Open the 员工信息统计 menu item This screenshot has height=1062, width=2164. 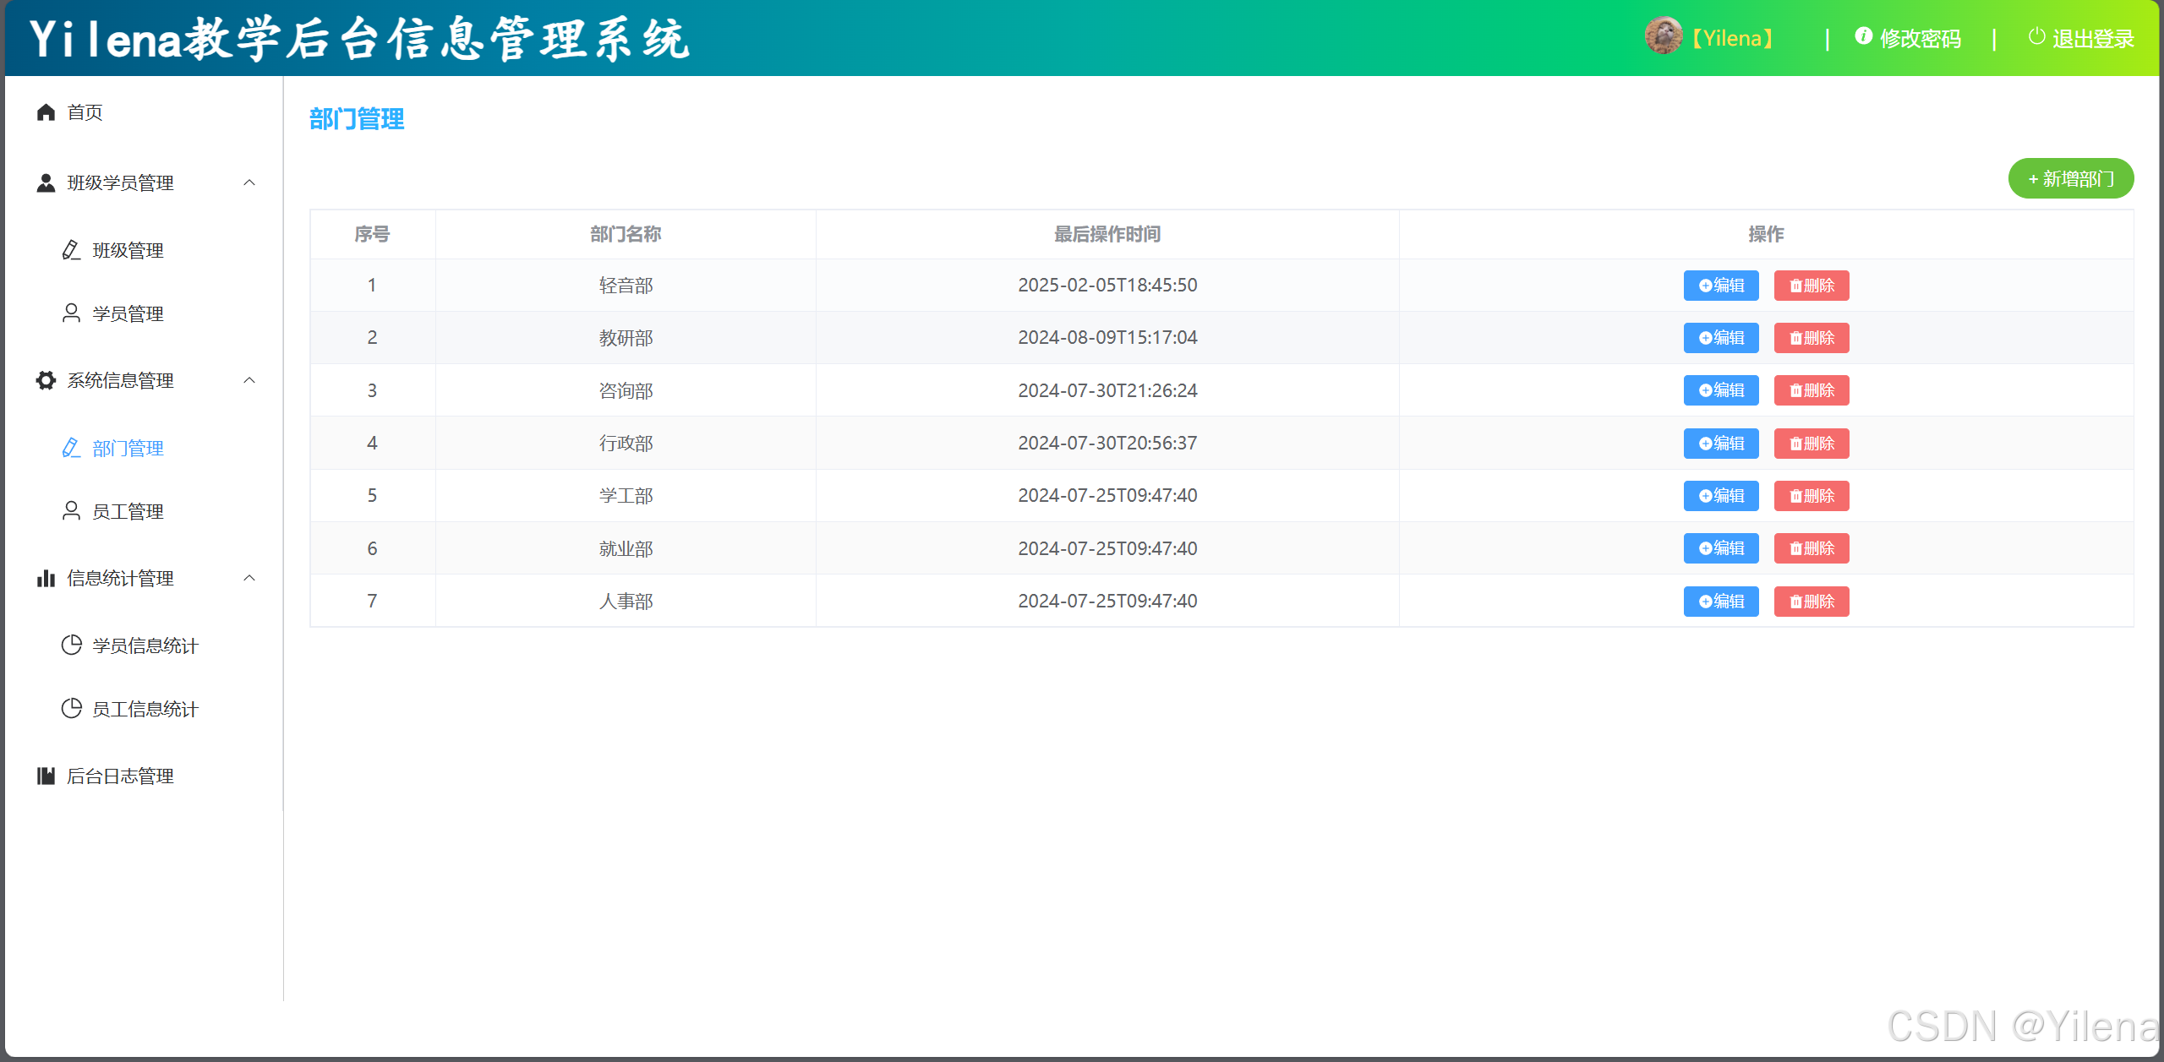click(145, 710)
